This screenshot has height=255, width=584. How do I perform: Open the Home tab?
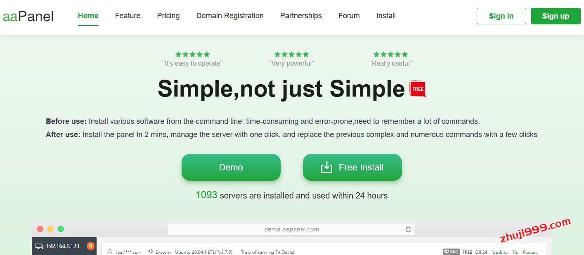[88, 16]
